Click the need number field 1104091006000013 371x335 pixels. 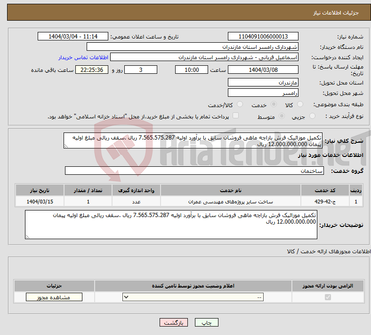pyautogui.click(x=263, y=36)
